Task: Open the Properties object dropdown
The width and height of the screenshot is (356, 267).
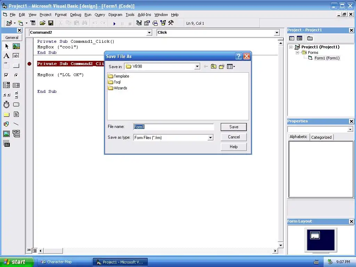Action: [350, 129]
